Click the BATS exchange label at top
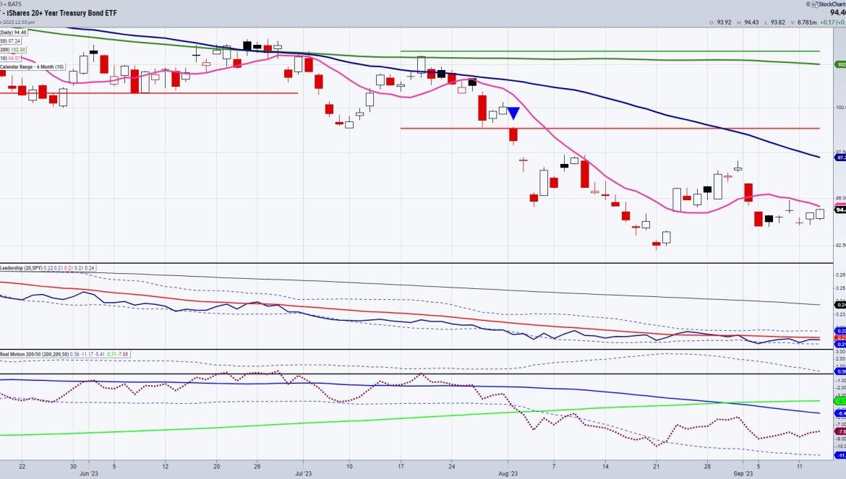 [x=14, y=4]
